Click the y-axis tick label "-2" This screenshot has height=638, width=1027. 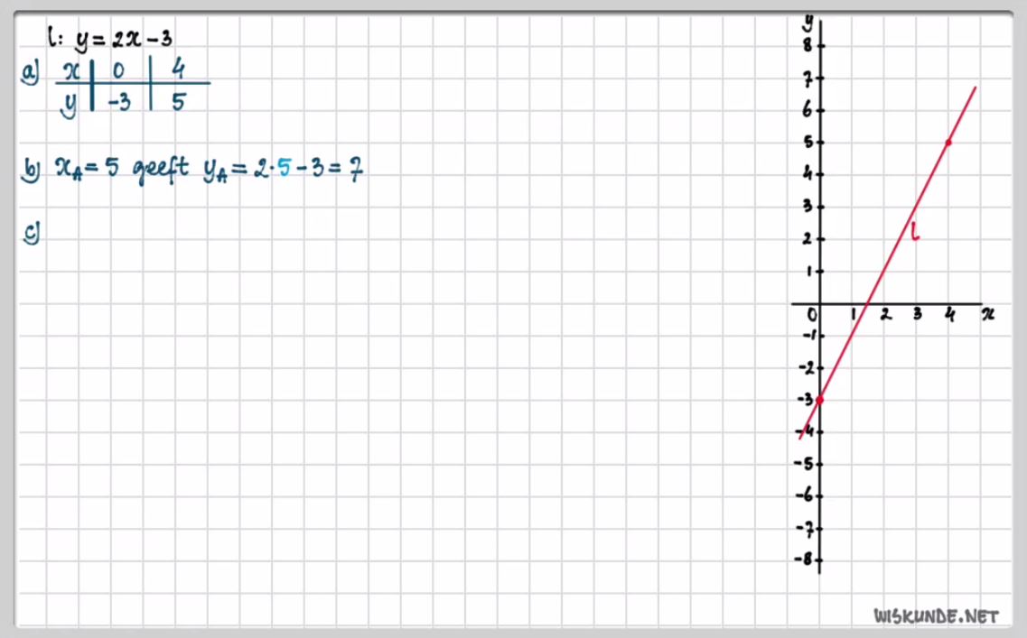pyautogui.click(x=807, y=368)
